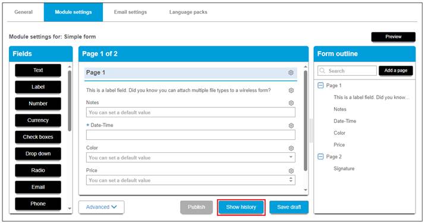This screenshot has width=428, height=224.
Task: Open the General tab
Action: click(x=23, y=12)
